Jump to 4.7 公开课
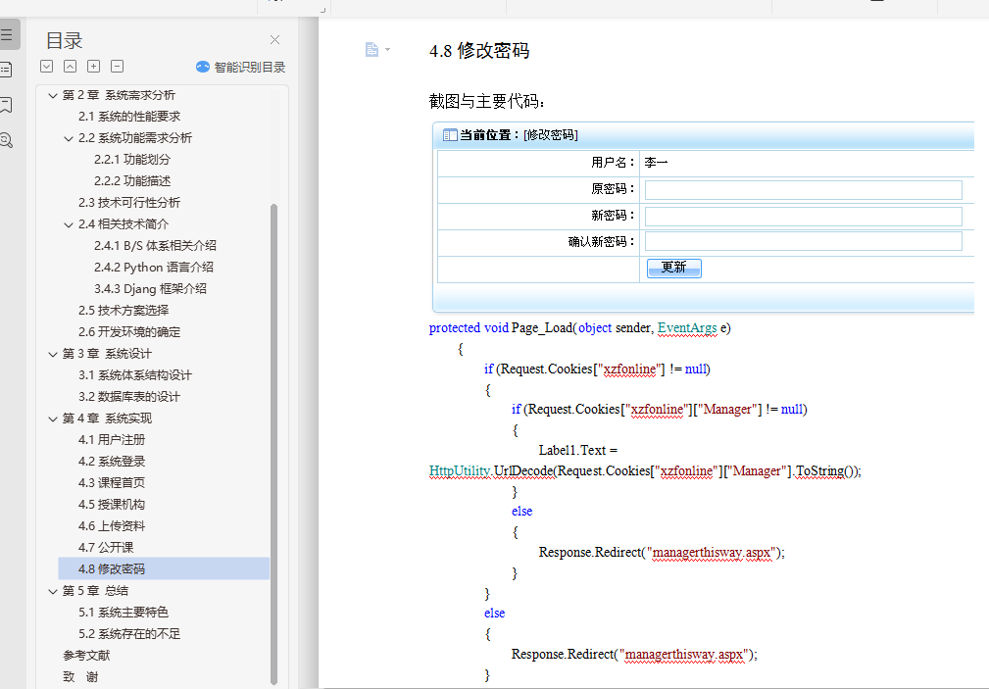Screen dimensions: 989x689 106,548
